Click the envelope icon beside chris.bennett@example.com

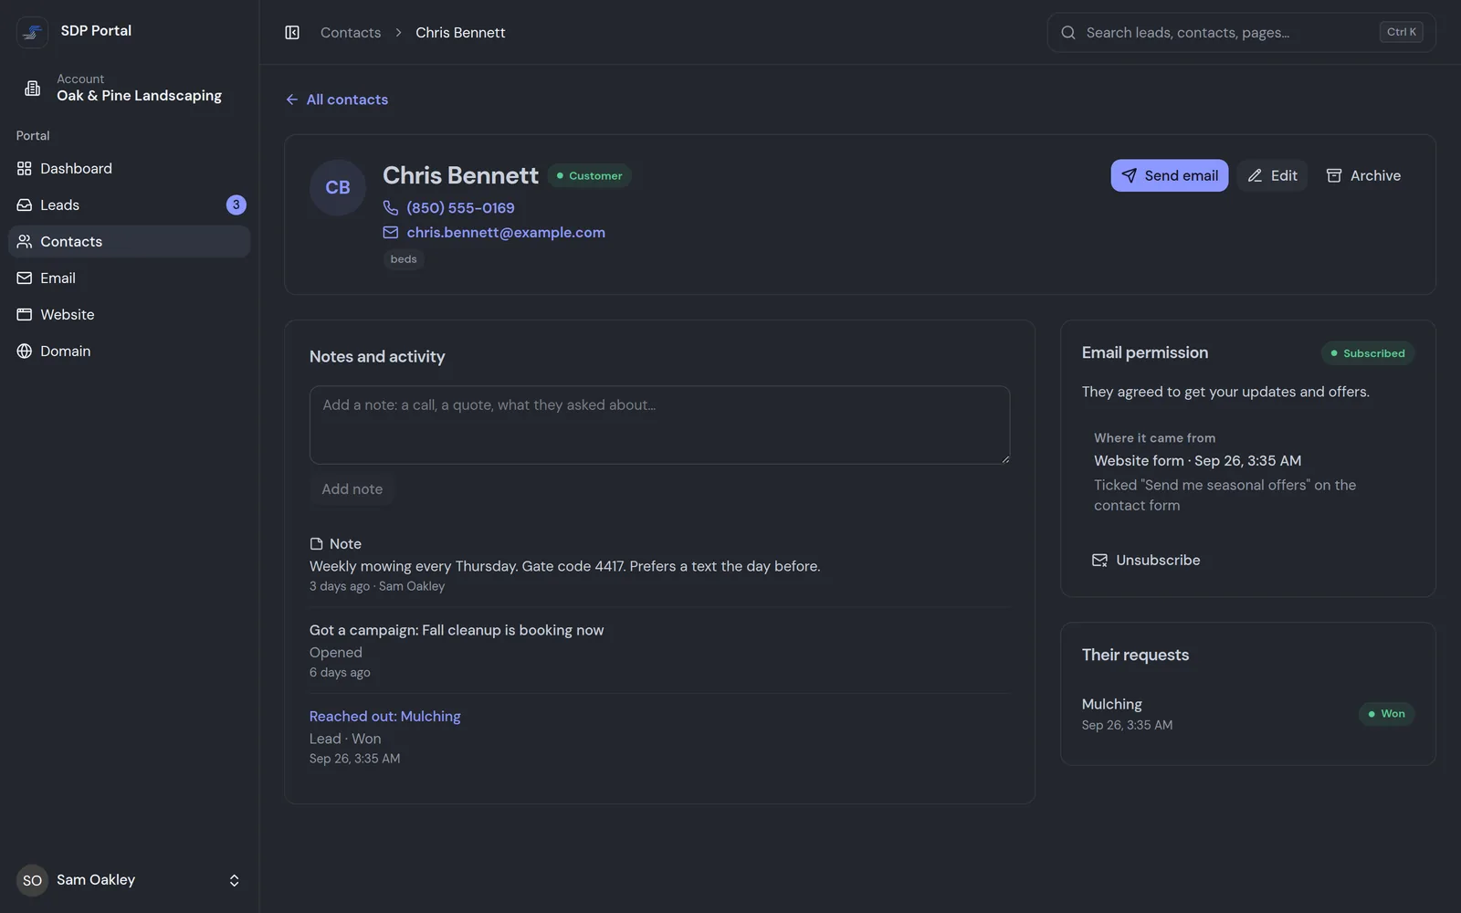point(391,233)
